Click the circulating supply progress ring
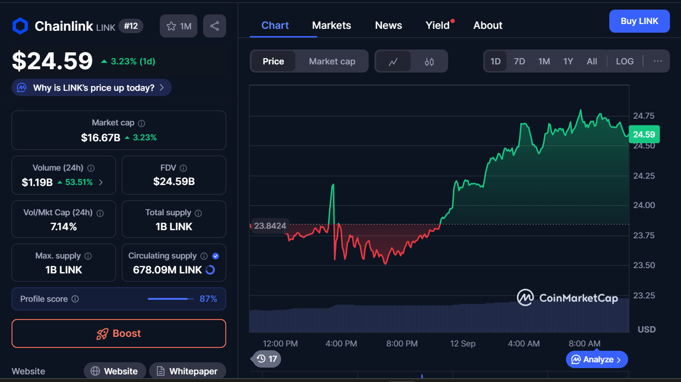Screen dimensions: 681x382 coord(210,270)
